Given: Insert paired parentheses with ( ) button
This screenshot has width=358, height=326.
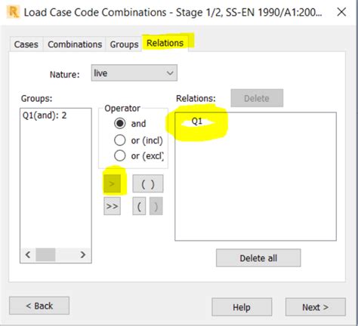Looking at the screenshot, I should pyautogui.click(x=148, y=184).
